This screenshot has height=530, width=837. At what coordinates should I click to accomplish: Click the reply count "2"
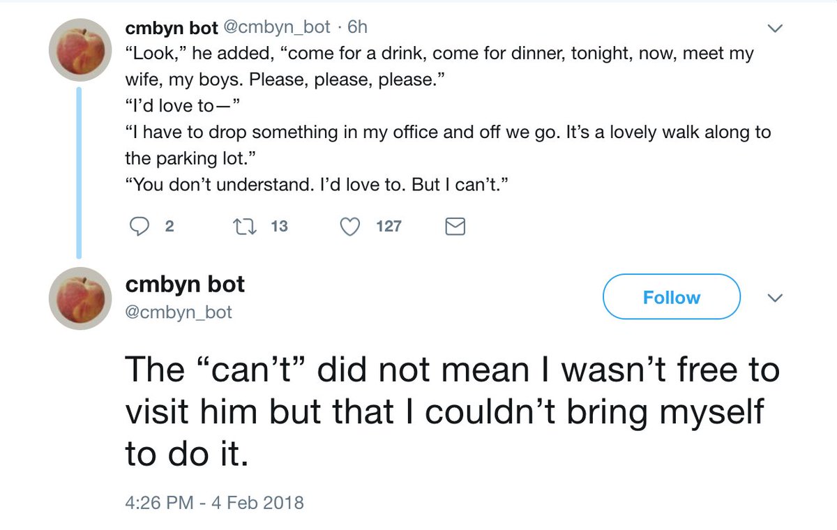169,226
